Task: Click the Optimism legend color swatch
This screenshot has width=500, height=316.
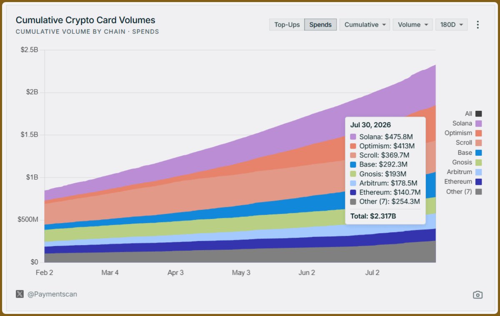Action: tap(478, 133)
